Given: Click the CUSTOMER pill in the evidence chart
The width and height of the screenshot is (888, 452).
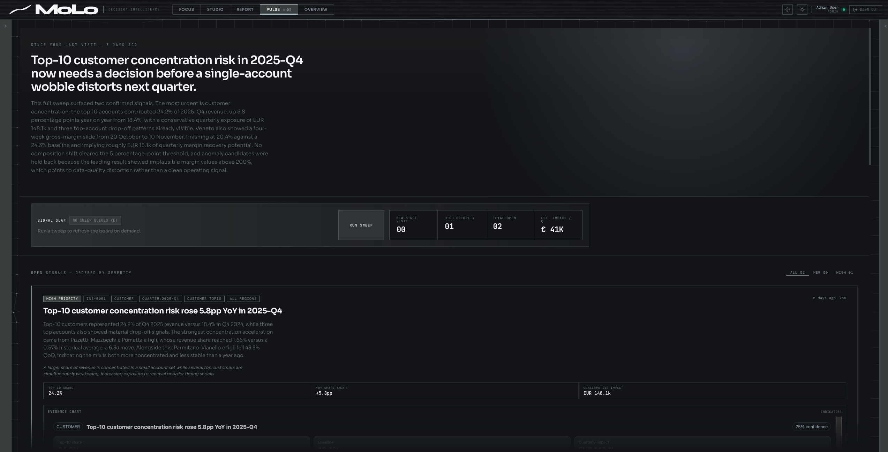Looking at the screenshot, I should [x=68, y=427].
